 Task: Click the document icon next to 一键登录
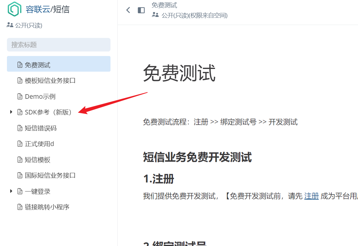coord(20,191)
